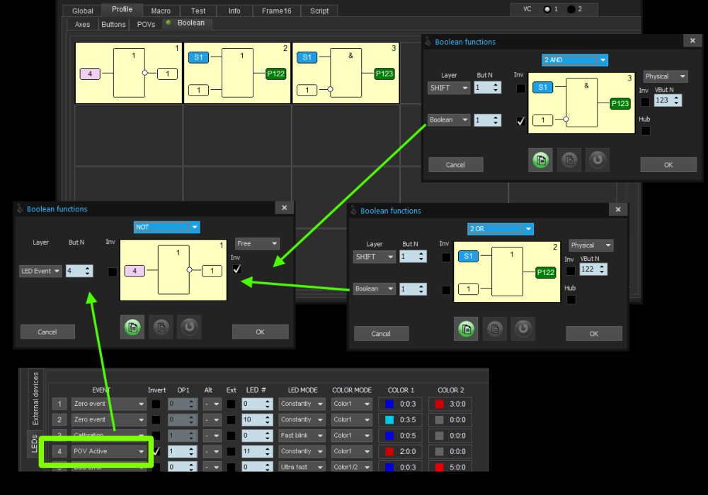Toggle SHIFT input Inv checkbox in 2 AND dialog
The height and width of the screenshot is (495, 708).
[520, 88]
